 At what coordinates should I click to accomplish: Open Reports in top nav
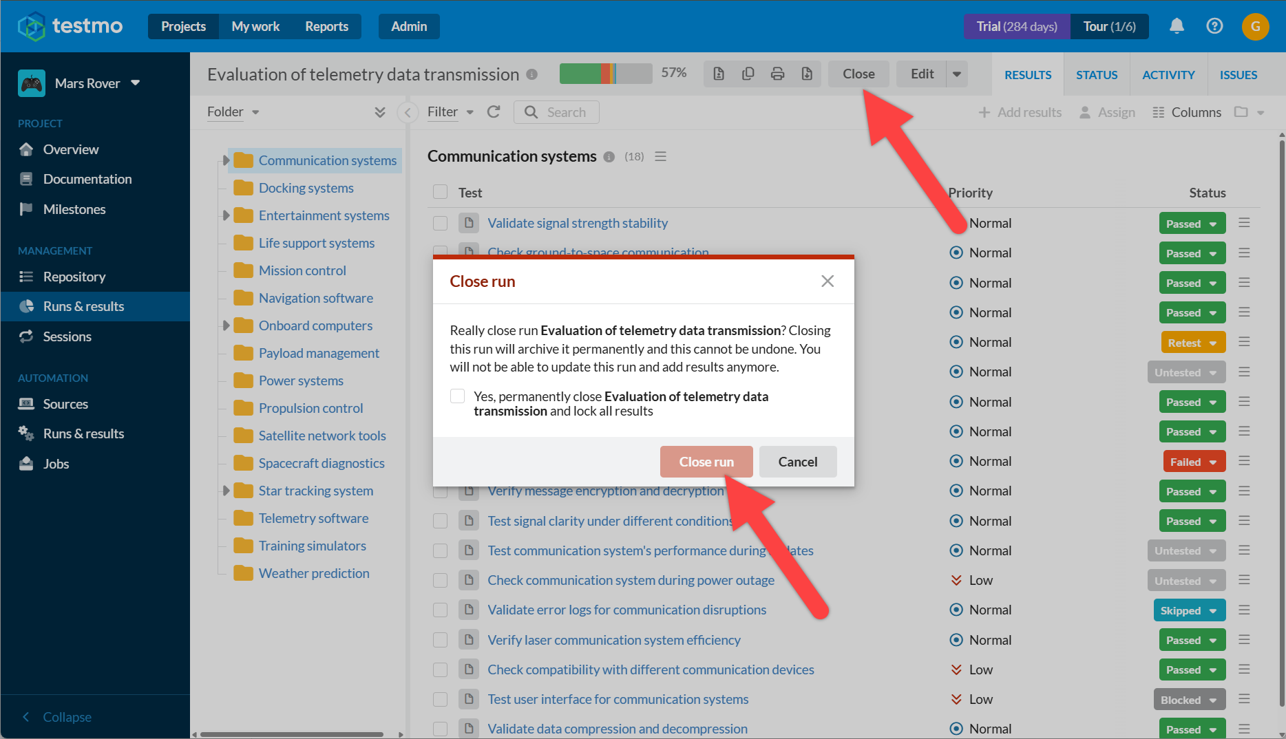click(x=326, y=26)
